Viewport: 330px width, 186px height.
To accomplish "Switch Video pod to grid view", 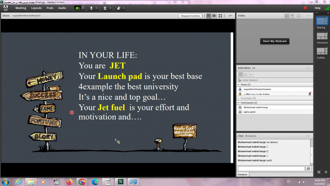I will point(287,16).
